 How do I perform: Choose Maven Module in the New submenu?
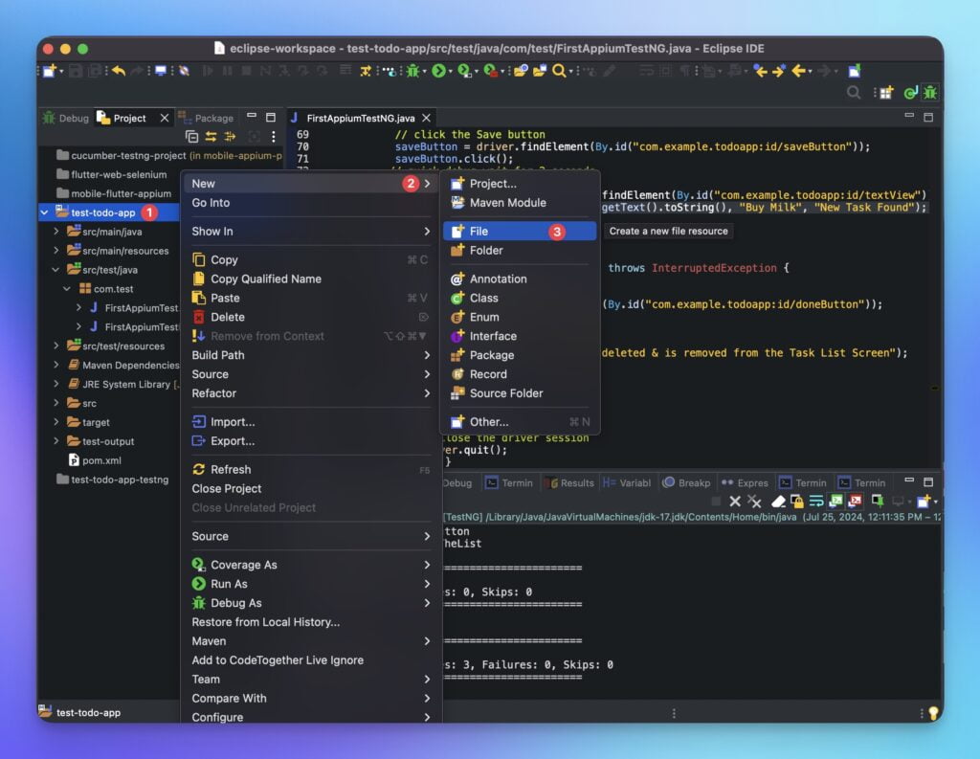pyautogui.click(x=520, y=203)
